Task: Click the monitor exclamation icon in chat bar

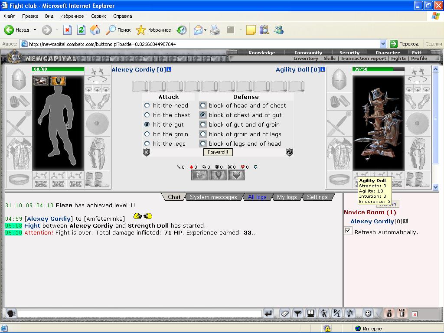Action: (310, 313)
